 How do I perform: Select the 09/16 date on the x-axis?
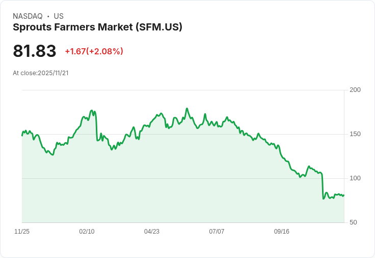click(x=282, y=232)
